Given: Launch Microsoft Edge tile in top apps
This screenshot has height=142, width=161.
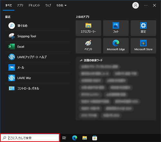Looking at the screenshot, I should pyautogui.click(x=116, y=46).
